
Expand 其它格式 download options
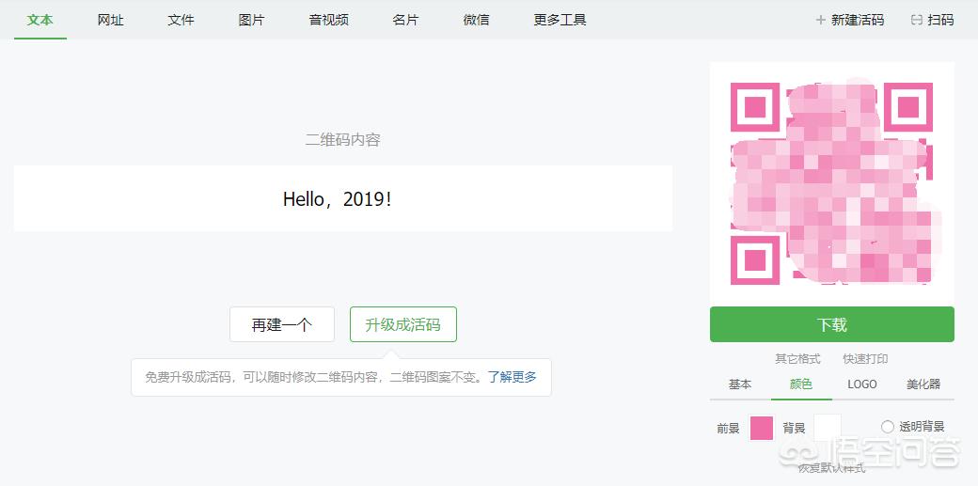[797, 359]
